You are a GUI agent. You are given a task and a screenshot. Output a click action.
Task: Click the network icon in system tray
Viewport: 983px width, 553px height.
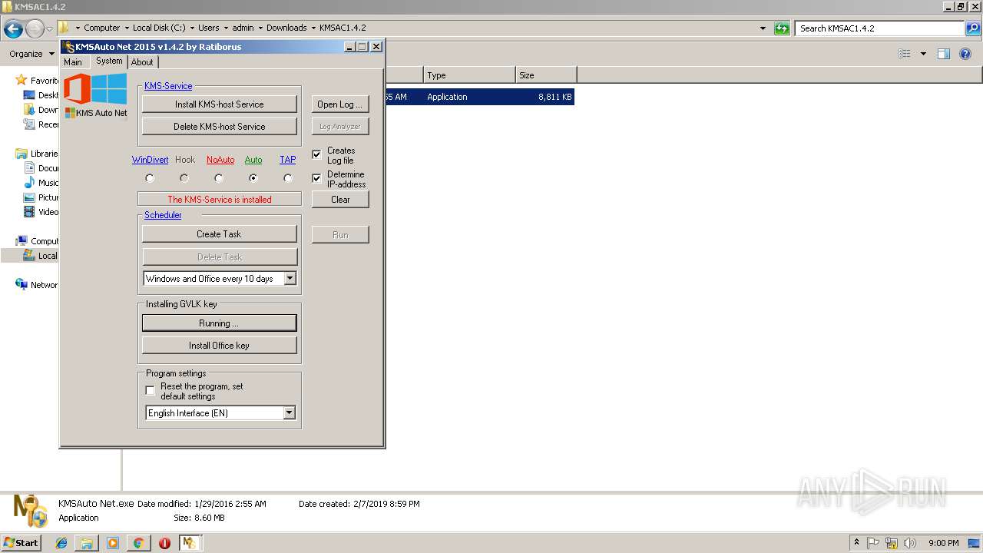[x=892, y=543]
